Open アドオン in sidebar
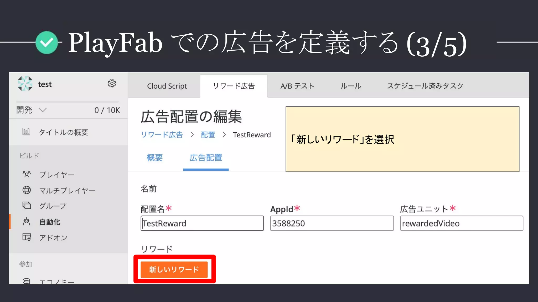Image resolution: width=538 pixels, height=302 pixels. point(53,238)
